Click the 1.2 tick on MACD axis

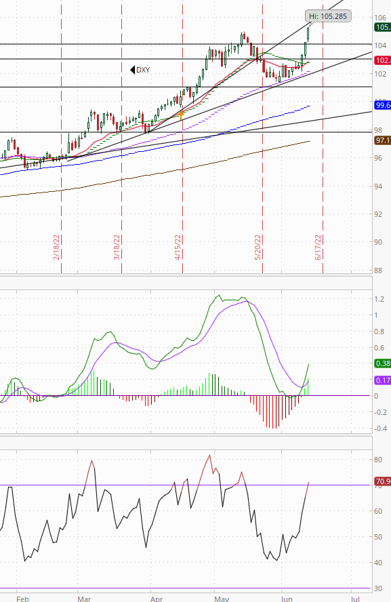tap(379, 299)
